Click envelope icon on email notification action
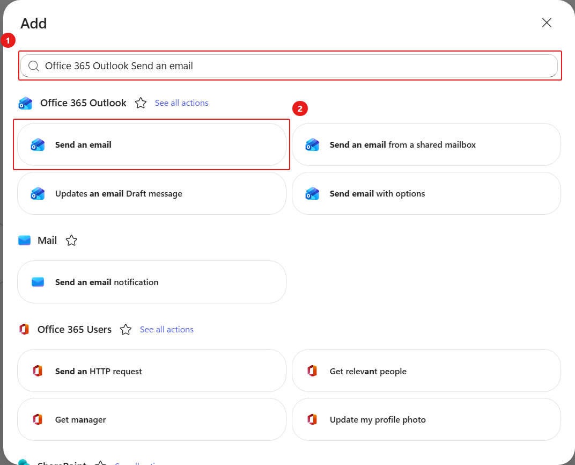Viewport: 575px width, 465px height. [38, 282]
